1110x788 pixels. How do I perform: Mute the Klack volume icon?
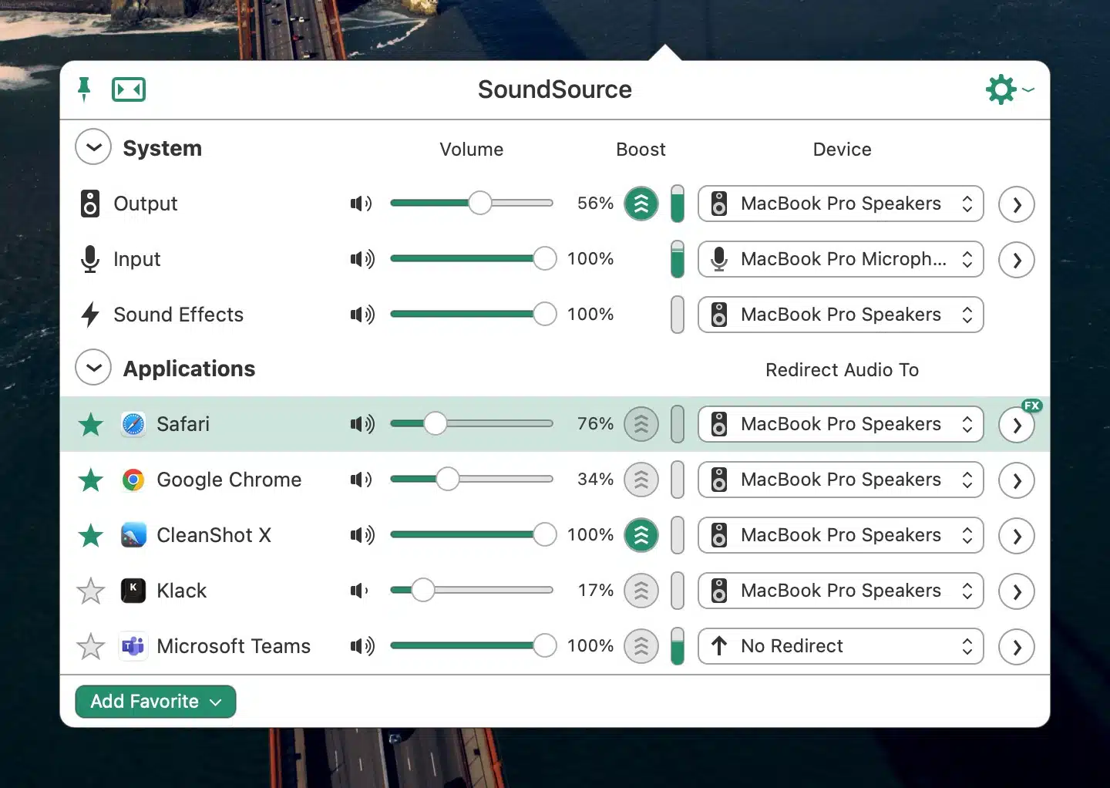(360, 591)
